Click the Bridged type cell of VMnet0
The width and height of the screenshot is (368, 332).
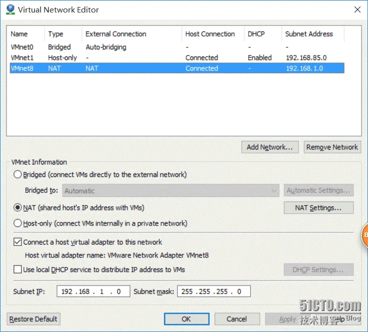pos(59,47)
